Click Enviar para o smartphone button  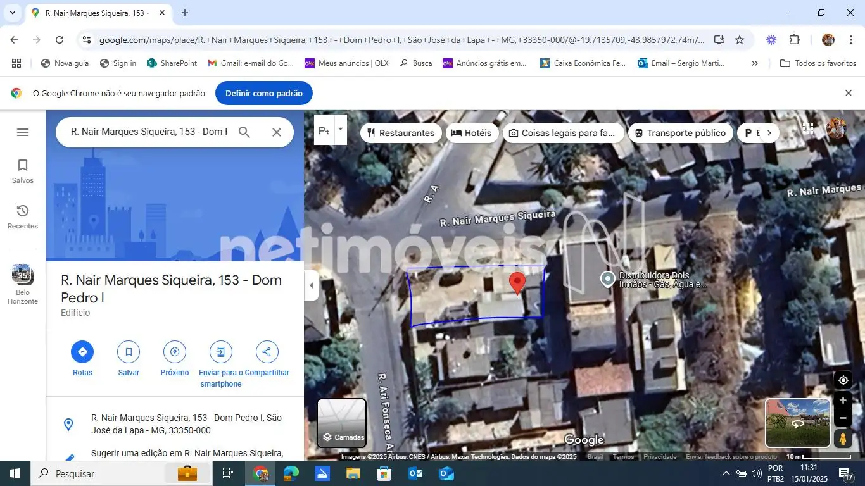220,364
